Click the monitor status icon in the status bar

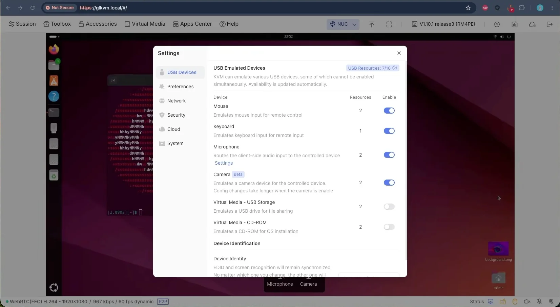pos(491,302)
